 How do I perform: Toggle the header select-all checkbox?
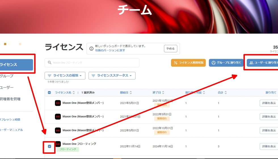49,93
